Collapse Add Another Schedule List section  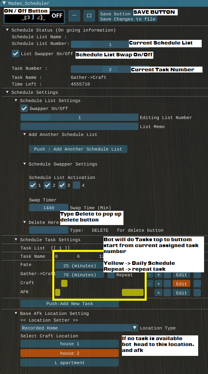coord(24,134)
